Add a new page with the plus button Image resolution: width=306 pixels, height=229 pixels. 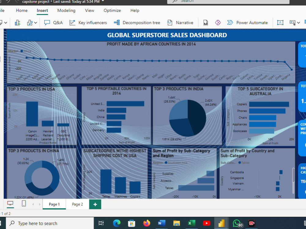click(x=95, y=204)
